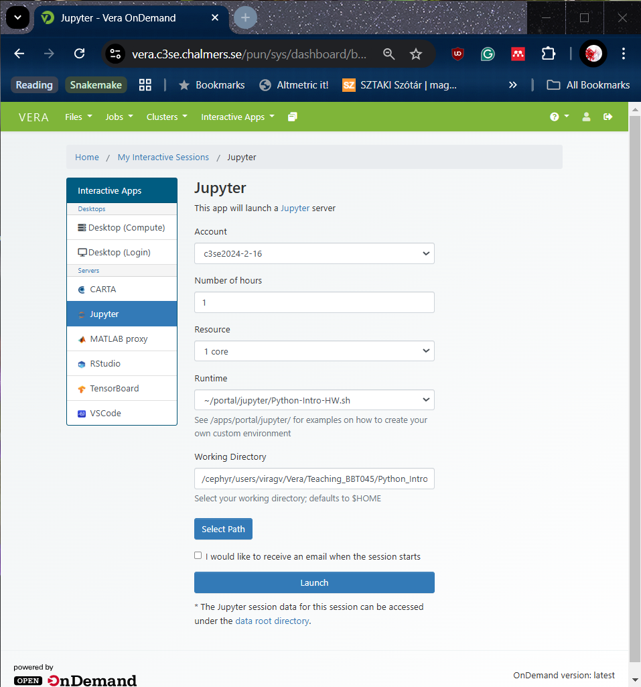
Task: Open VSCode from the sidebar
Action: point(105,413)
